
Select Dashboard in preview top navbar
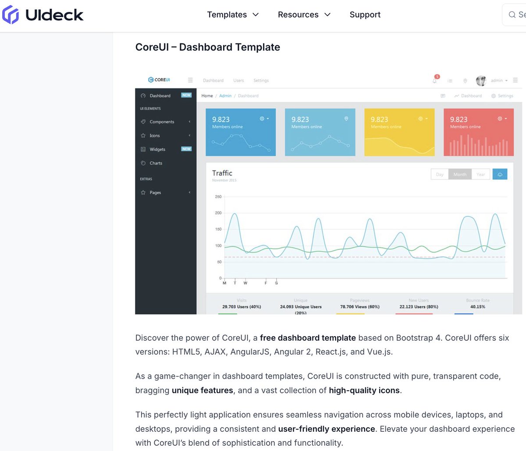(x=213, y=81)
